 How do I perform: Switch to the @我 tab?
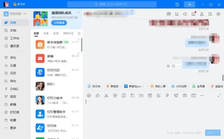56,33
